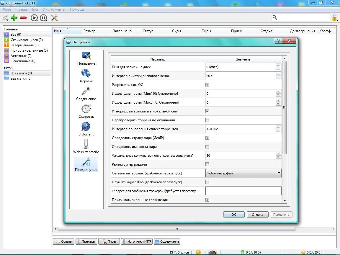
Task: Switch to the Пиры tab
Action: pyautogui.click(x=109, y=241)
